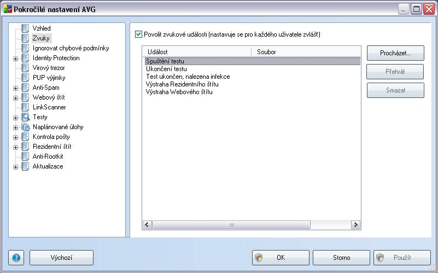438x273 pixels.
Task: Expand the Aktualizace node
Action: click(x=16, y=167)
